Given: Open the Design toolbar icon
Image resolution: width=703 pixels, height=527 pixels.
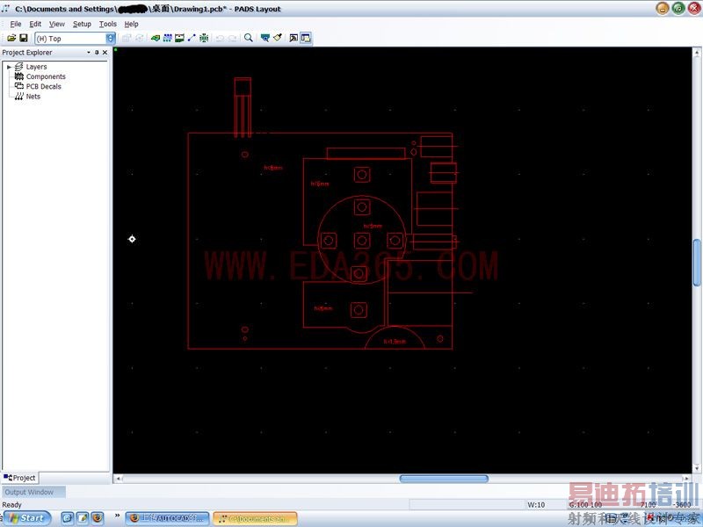Looking at the screenshot, I should point(167,39).
